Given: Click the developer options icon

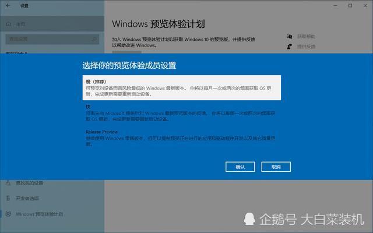Looking at the screenshot, I should [x=8, y=198].
